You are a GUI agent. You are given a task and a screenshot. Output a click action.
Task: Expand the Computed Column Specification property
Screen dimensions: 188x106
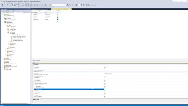click(33, 74)
